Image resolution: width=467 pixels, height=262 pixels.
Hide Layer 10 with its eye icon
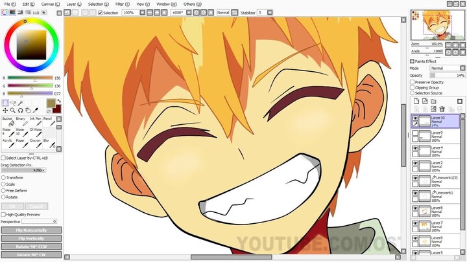pyautogui.click(x=415, y=118)
